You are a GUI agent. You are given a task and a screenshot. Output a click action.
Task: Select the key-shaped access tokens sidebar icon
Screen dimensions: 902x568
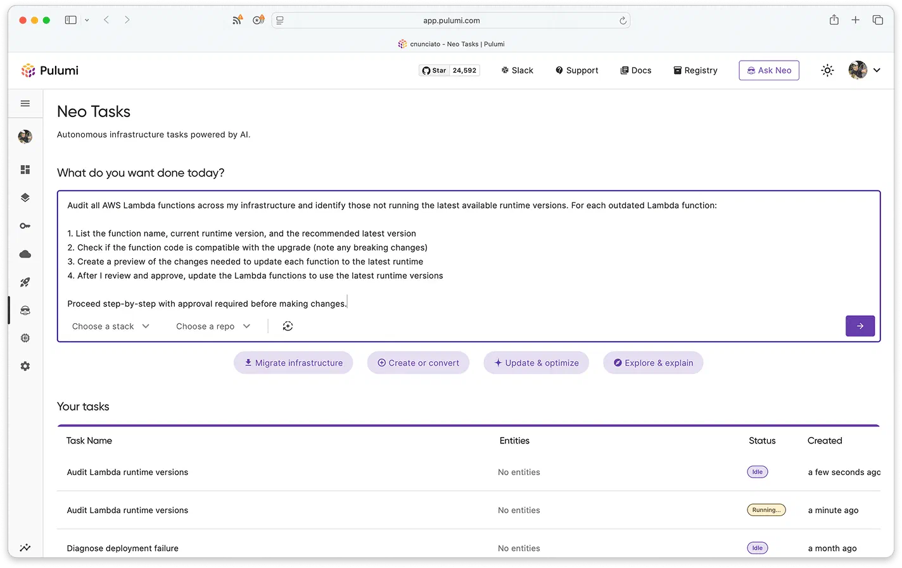(x=25, y=225)
